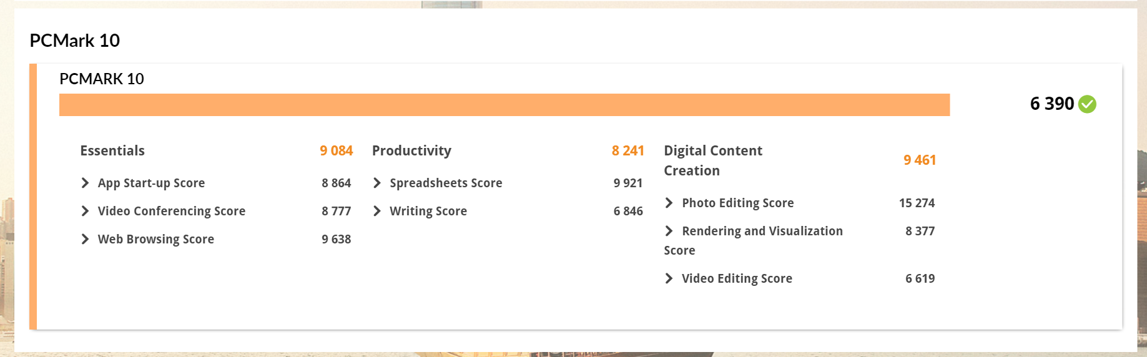Click the PCMARK 10 card header text
The height and width of the screenshot is (357, 1147).
102,79
